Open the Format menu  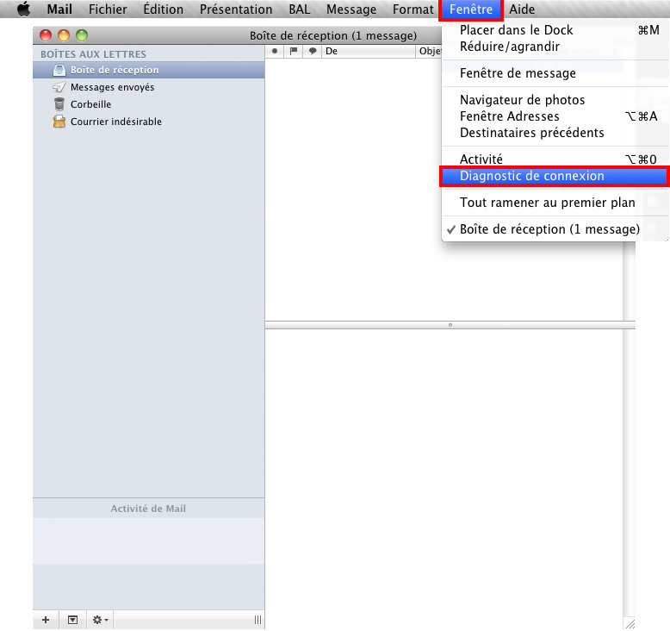coord(413,9)
